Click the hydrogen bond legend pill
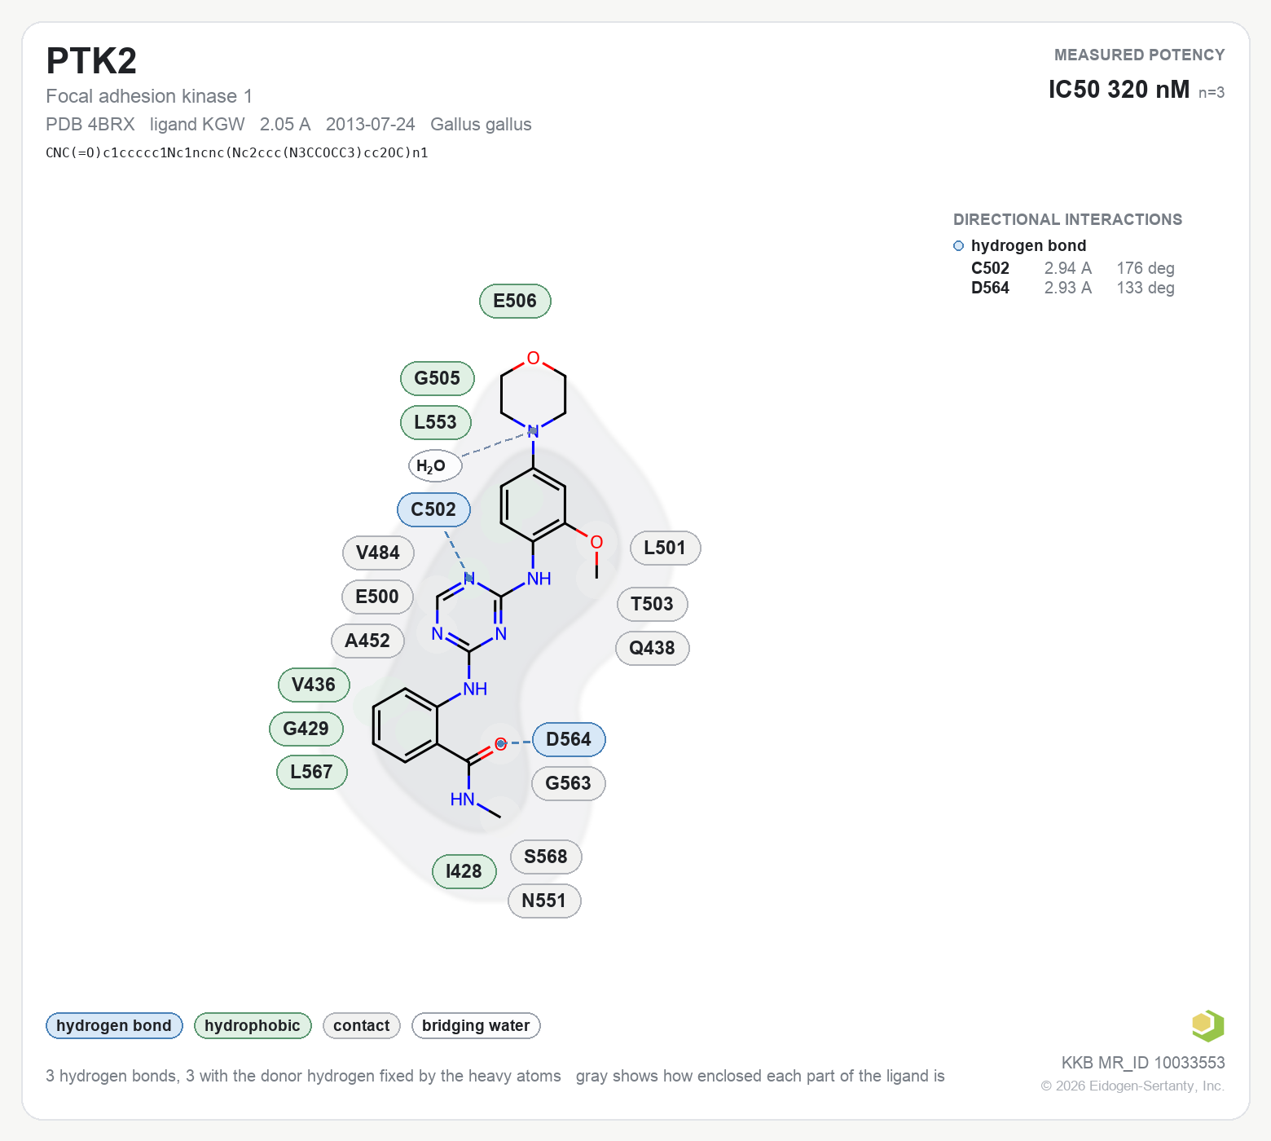 (114, 1025)
